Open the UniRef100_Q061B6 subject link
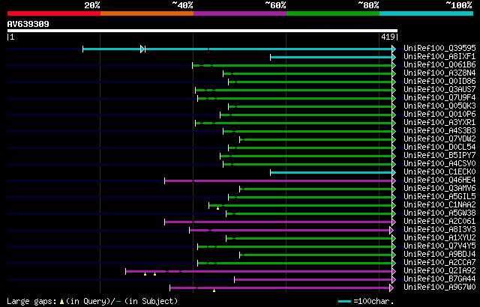The image size is (480, 307). point(439,64)
